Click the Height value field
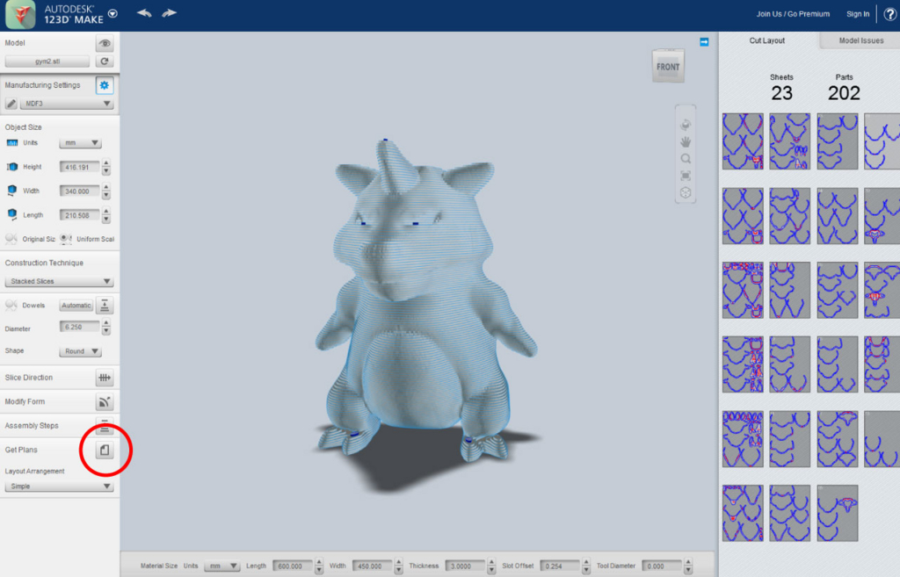This screenshot has width=900, height=577. (x=80, y=167)
